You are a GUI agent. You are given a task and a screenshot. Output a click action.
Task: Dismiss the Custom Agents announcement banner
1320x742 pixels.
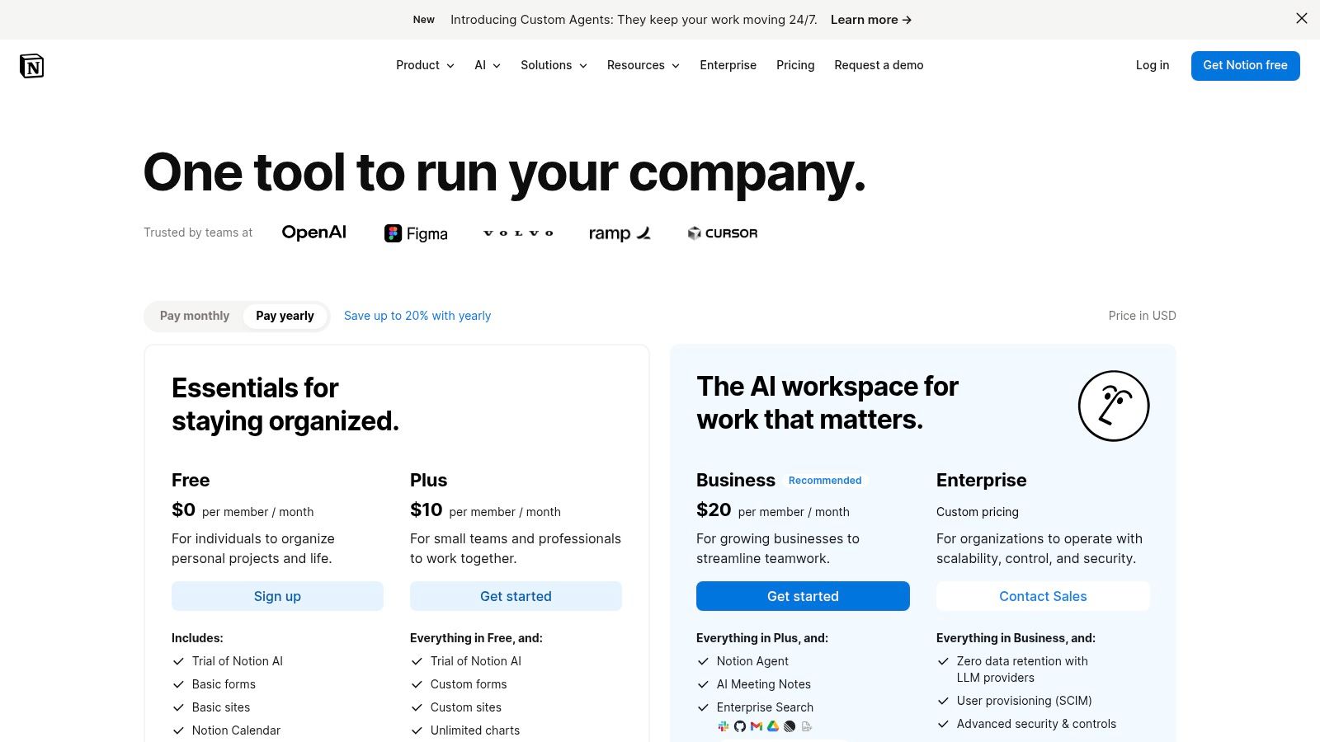(x=1301, y=17)
